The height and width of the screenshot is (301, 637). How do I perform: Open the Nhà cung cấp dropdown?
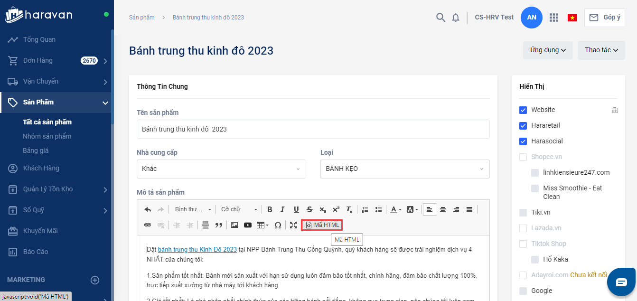coord(221,169)
